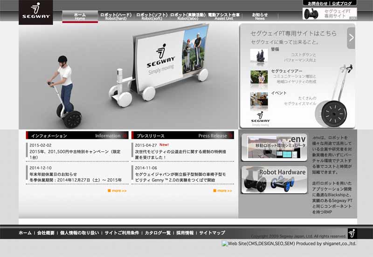
Task: Click footer カタログ一覧 link
Action: [x=158, y=233]
